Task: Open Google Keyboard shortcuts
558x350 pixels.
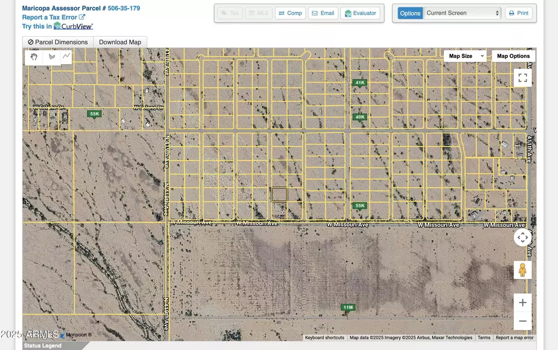Action: tap(324, 337)
